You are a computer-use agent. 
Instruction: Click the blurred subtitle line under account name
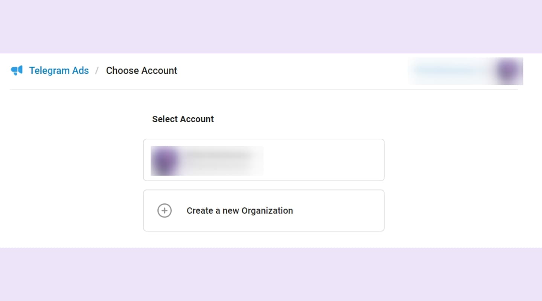click(215, 166)
